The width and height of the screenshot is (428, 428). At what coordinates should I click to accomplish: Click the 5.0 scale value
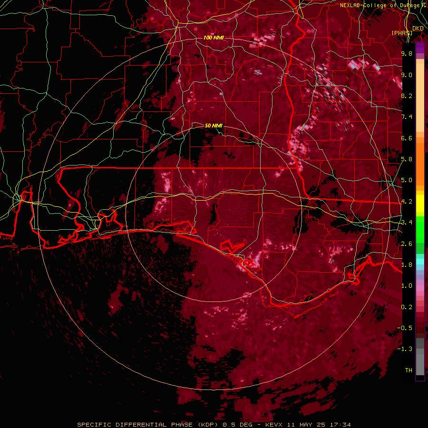[x=407, y=180]
